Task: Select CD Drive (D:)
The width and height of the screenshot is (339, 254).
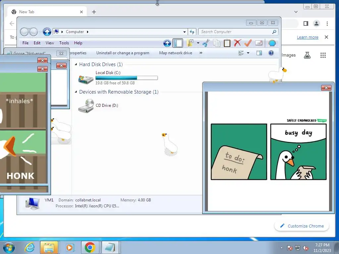Action: pos(98,106)
